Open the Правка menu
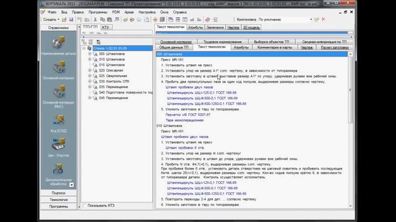396x222 pixels. click(77, 12)
